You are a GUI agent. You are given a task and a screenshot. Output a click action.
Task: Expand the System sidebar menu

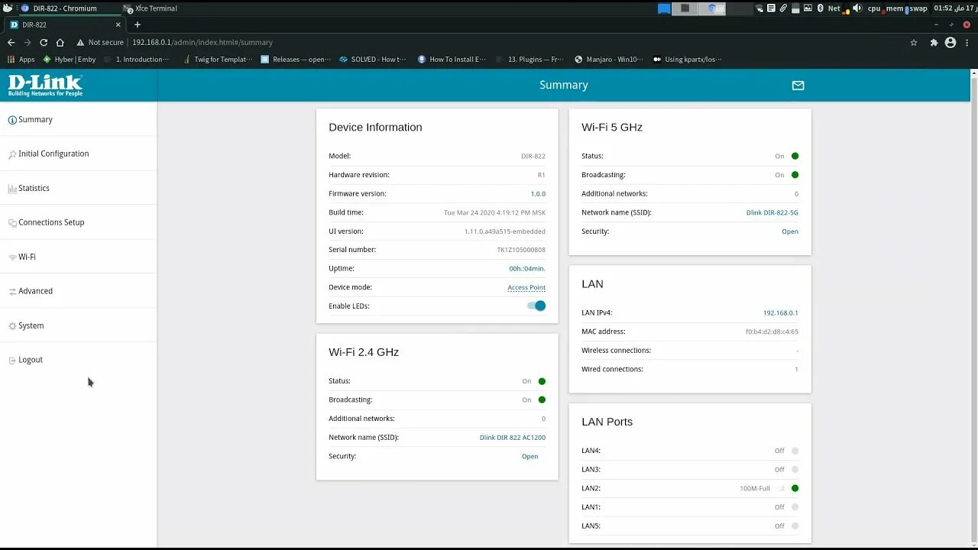click(78, 325)
